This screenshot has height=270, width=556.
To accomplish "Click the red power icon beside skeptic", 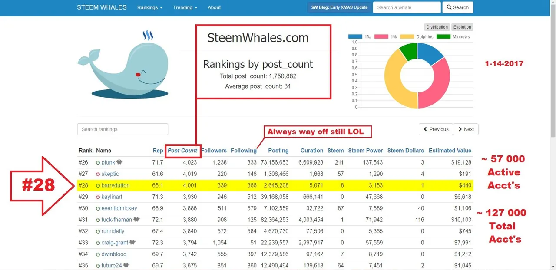I will pos(98,174).
